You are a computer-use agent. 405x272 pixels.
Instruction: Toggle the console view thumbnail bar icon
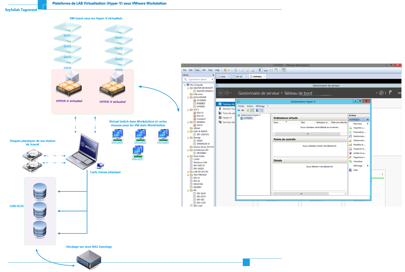(266, 70)
